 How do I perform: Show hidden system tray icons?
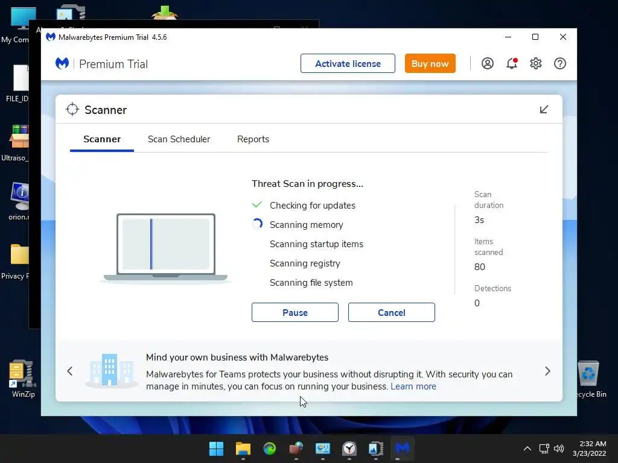pyautogui.click(x=527, y=449)
